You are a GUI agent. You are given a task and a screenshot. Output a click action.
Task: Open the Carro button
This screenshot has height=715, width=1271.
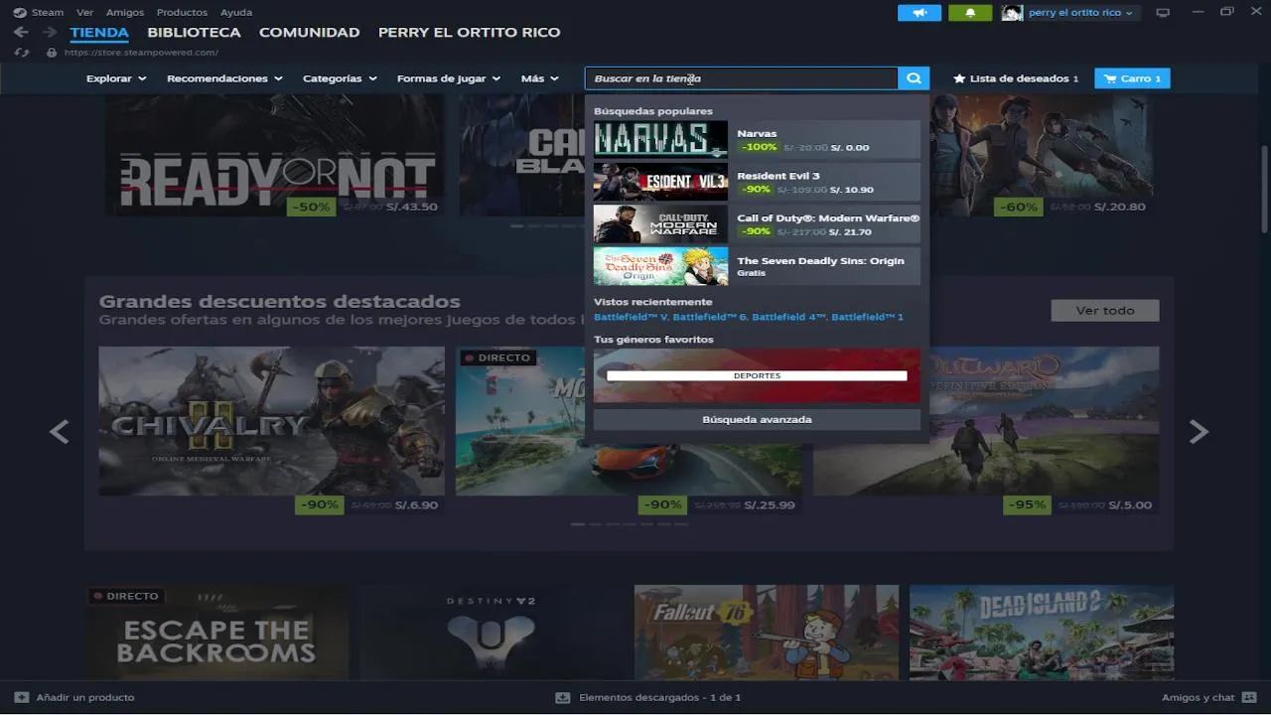pyautogui.click(x=1132, y=78)
